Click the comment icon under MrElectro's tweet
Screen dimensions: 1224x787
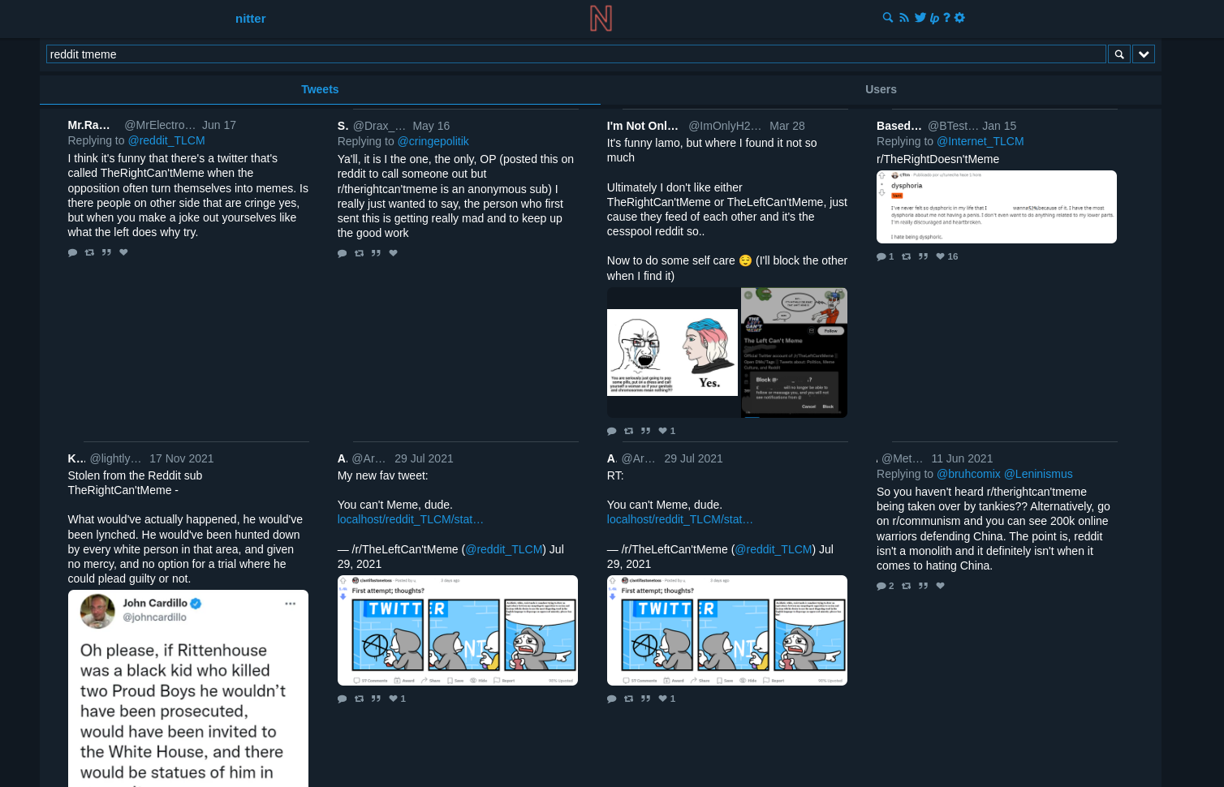click(72, 252)
